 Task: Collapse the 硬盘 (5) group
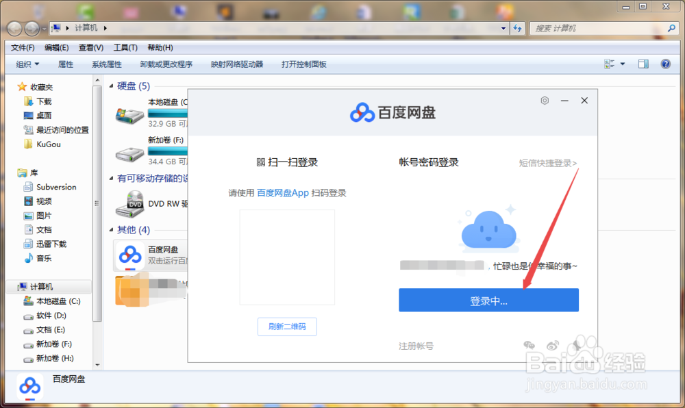tap(111, 86)
